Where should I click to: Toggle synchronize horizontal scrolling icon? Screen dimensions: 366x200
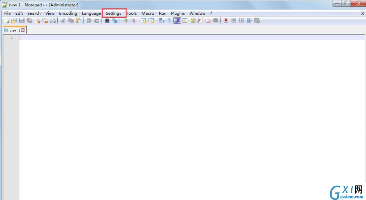(x=151, y=20)
